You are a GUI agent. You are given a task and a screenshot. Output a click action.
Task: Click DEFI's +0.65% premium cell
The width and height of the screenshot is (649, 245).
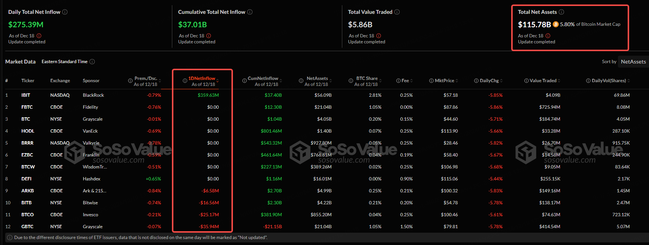coord(154,179)
